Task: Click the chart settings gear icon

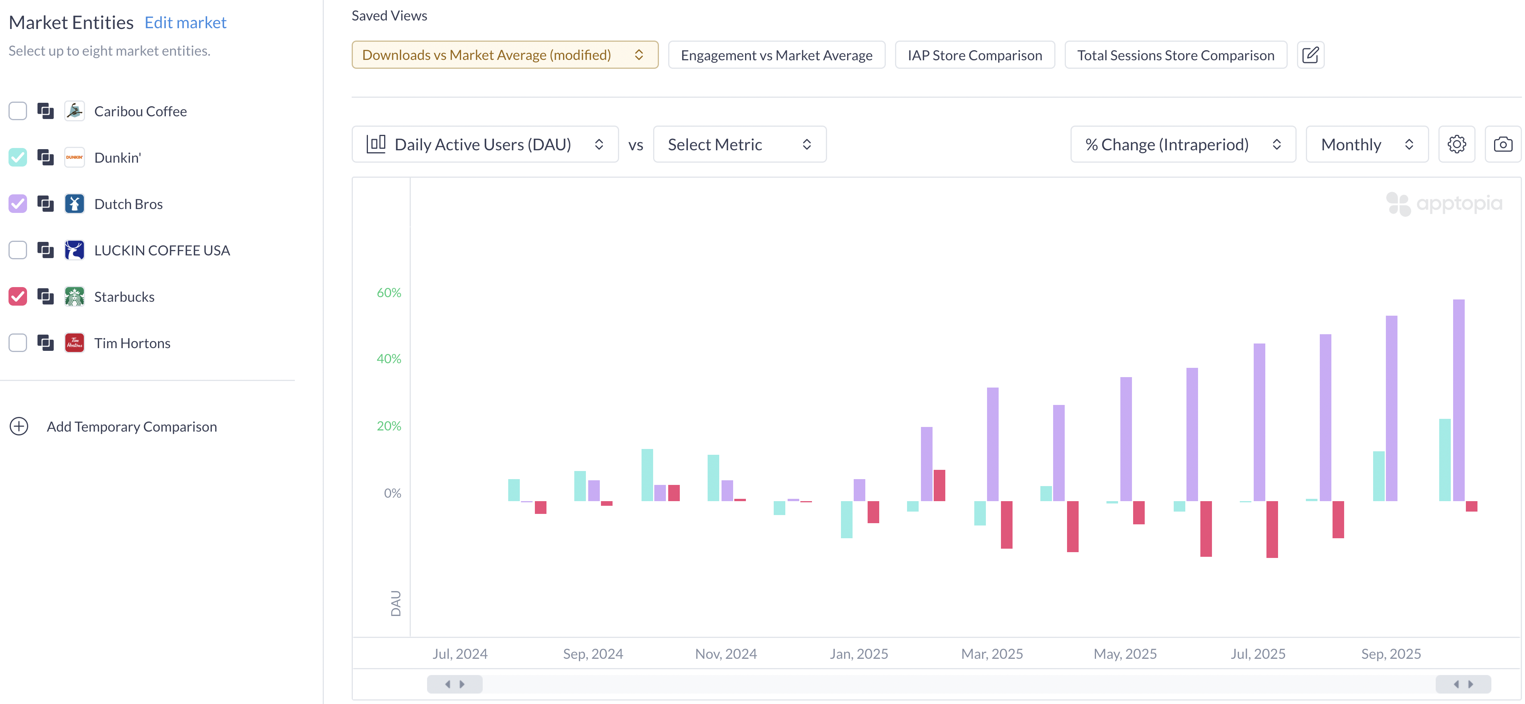Action: point(1456,144)
